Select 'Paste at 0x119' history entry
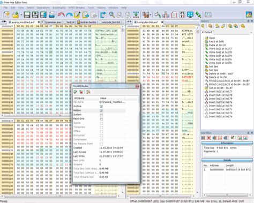This screenshot has height=203, width=254. 217,45
